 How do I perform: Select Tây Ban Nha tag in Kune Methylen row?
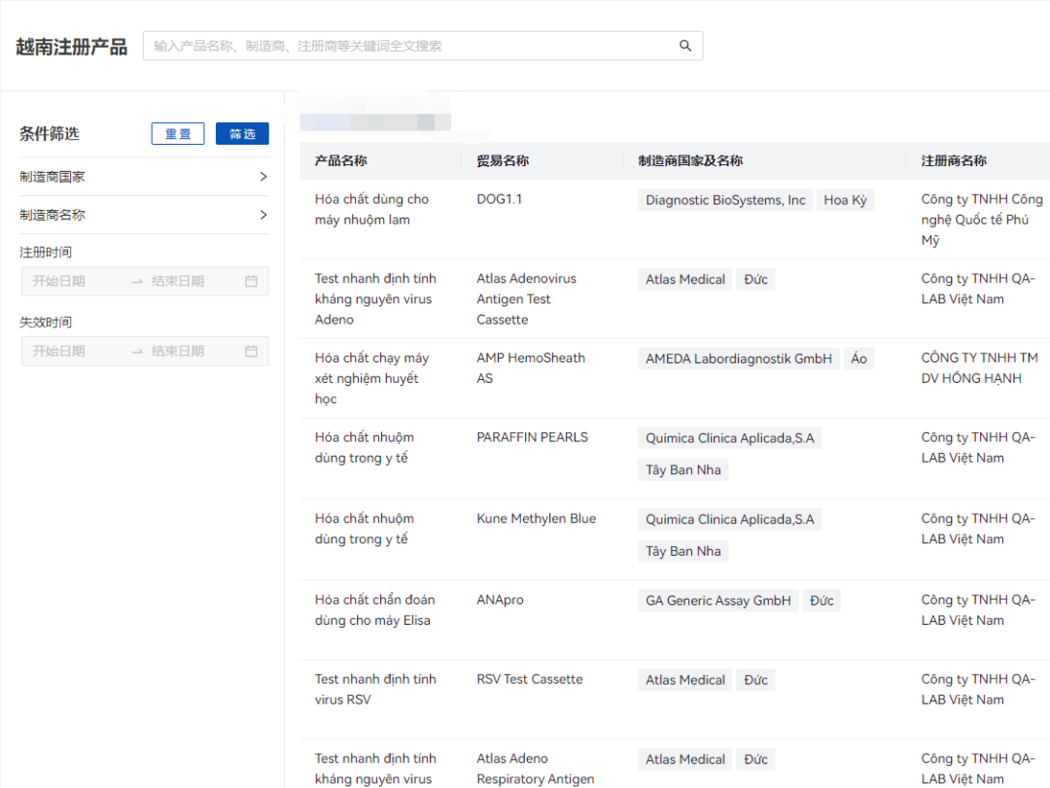click(x=683, y=551)
